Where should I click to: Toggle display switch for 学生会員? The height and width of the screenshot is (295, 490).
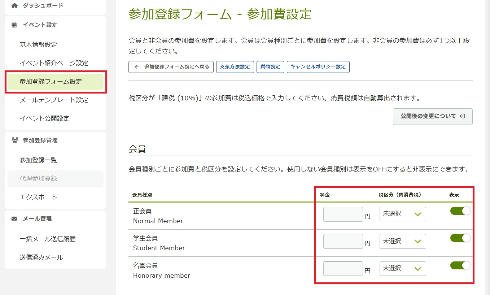[x=460, y=238]
